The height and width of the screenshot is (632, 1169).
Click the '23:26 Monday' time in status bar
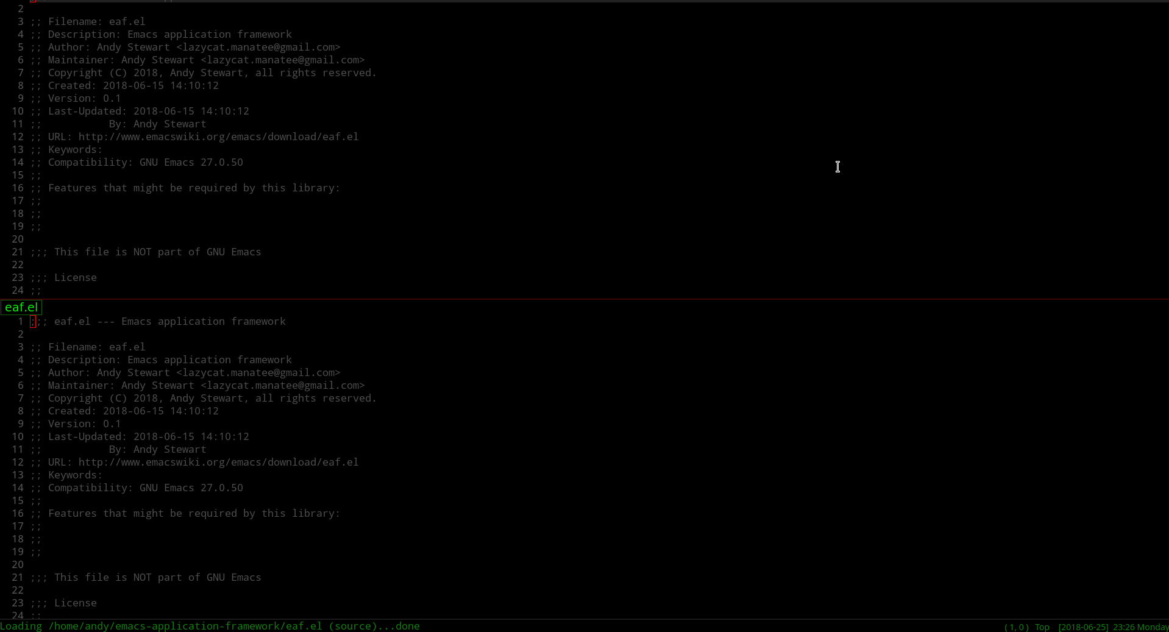(x=1141, y=627)
